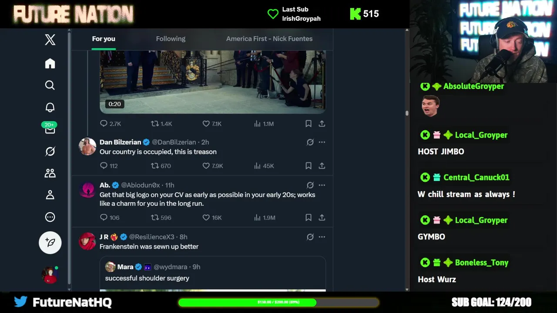
Task: Click the compose Post feather button
Action: 50,243
